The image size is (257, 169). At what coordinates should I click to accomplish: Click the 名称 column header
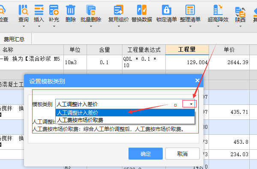[x=32, y=50]
